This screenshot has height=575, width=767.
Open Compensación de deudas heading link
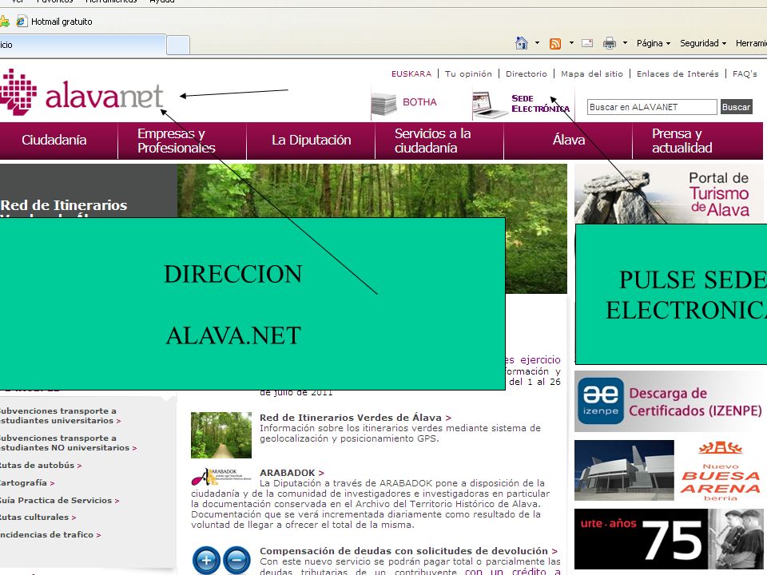[408, 551]
